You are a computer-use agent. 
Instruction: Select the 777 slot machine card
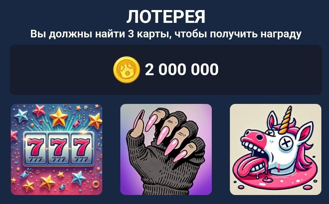point(57,149)
